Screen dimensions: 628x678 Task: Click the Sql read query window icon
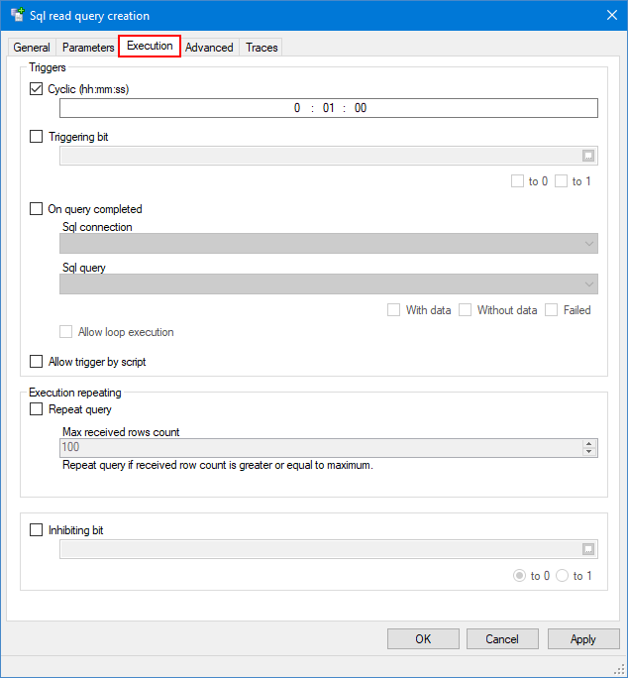(x=17, y=16)
